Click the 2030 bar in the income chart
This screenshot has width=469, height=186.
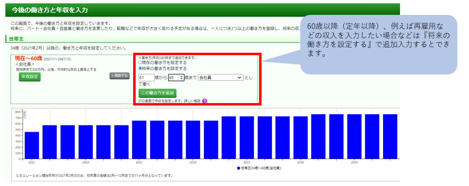(x=193, y=139)
